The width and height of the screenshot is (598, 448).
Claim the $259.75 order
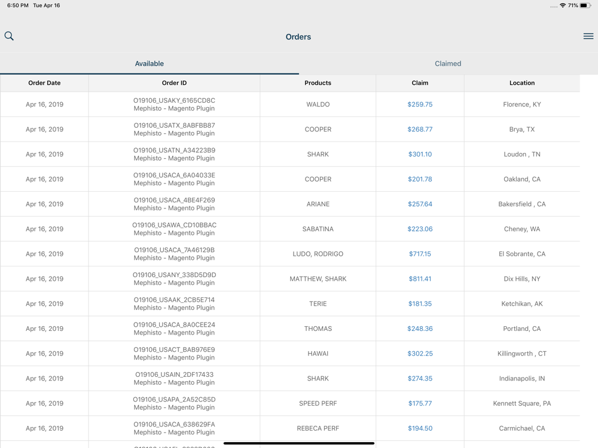(x=420, y=105)
